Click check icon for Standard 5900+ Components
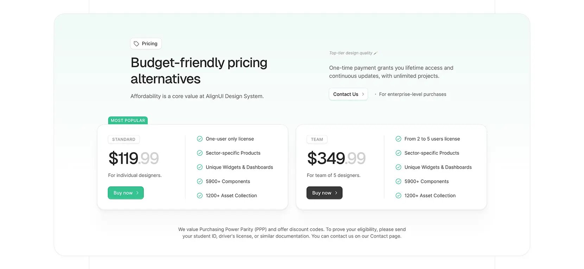This screenshot has height=269, width=584. coord(199,181)
